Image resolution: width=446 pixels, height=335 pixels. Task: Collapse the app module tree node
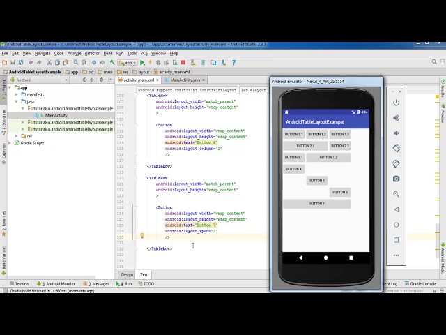pos(10,87)
